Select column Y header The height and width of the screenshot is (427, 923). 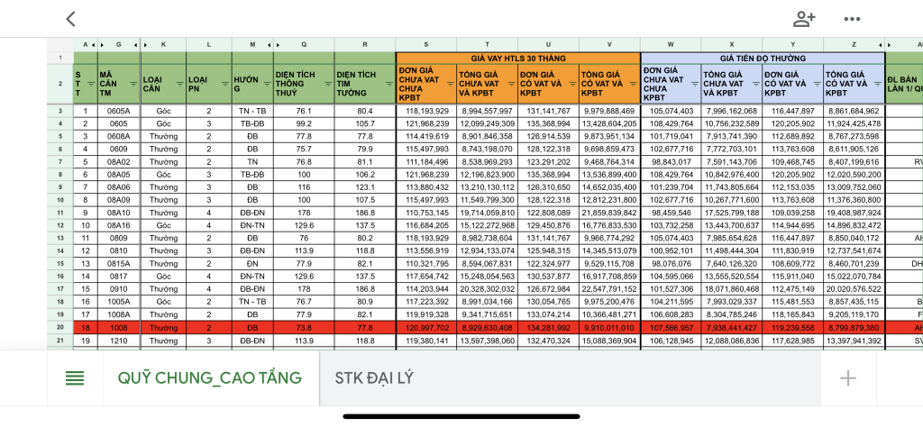click(x=793, y=45)
